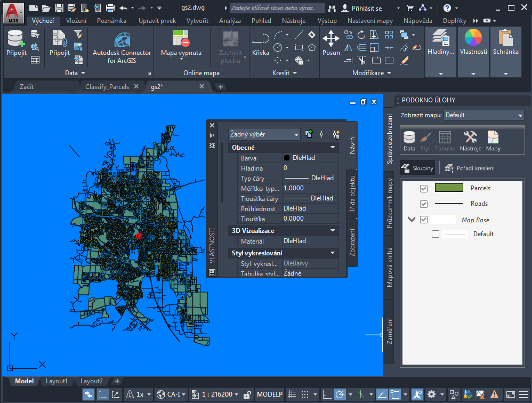Uncheck the Parcels layer checkbox
Screen dimensions: 532x403
point(424,189)
